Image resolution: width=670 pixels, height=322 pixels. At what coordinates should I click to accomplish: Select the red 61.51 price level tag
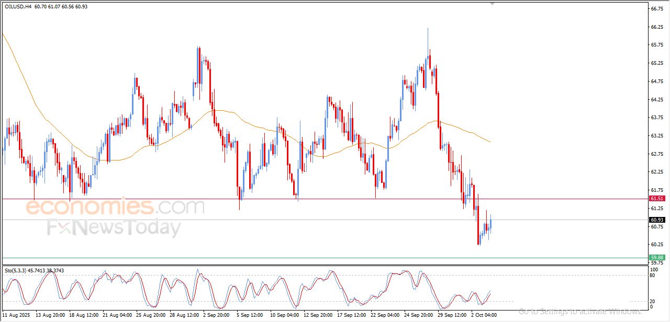656,199
